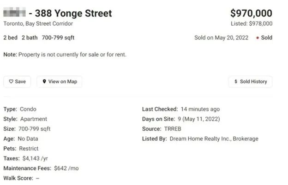Image resolution: width=288 pixels, height=185 pixels.
Task: Save this listing
Action: [x=17, y=81]
